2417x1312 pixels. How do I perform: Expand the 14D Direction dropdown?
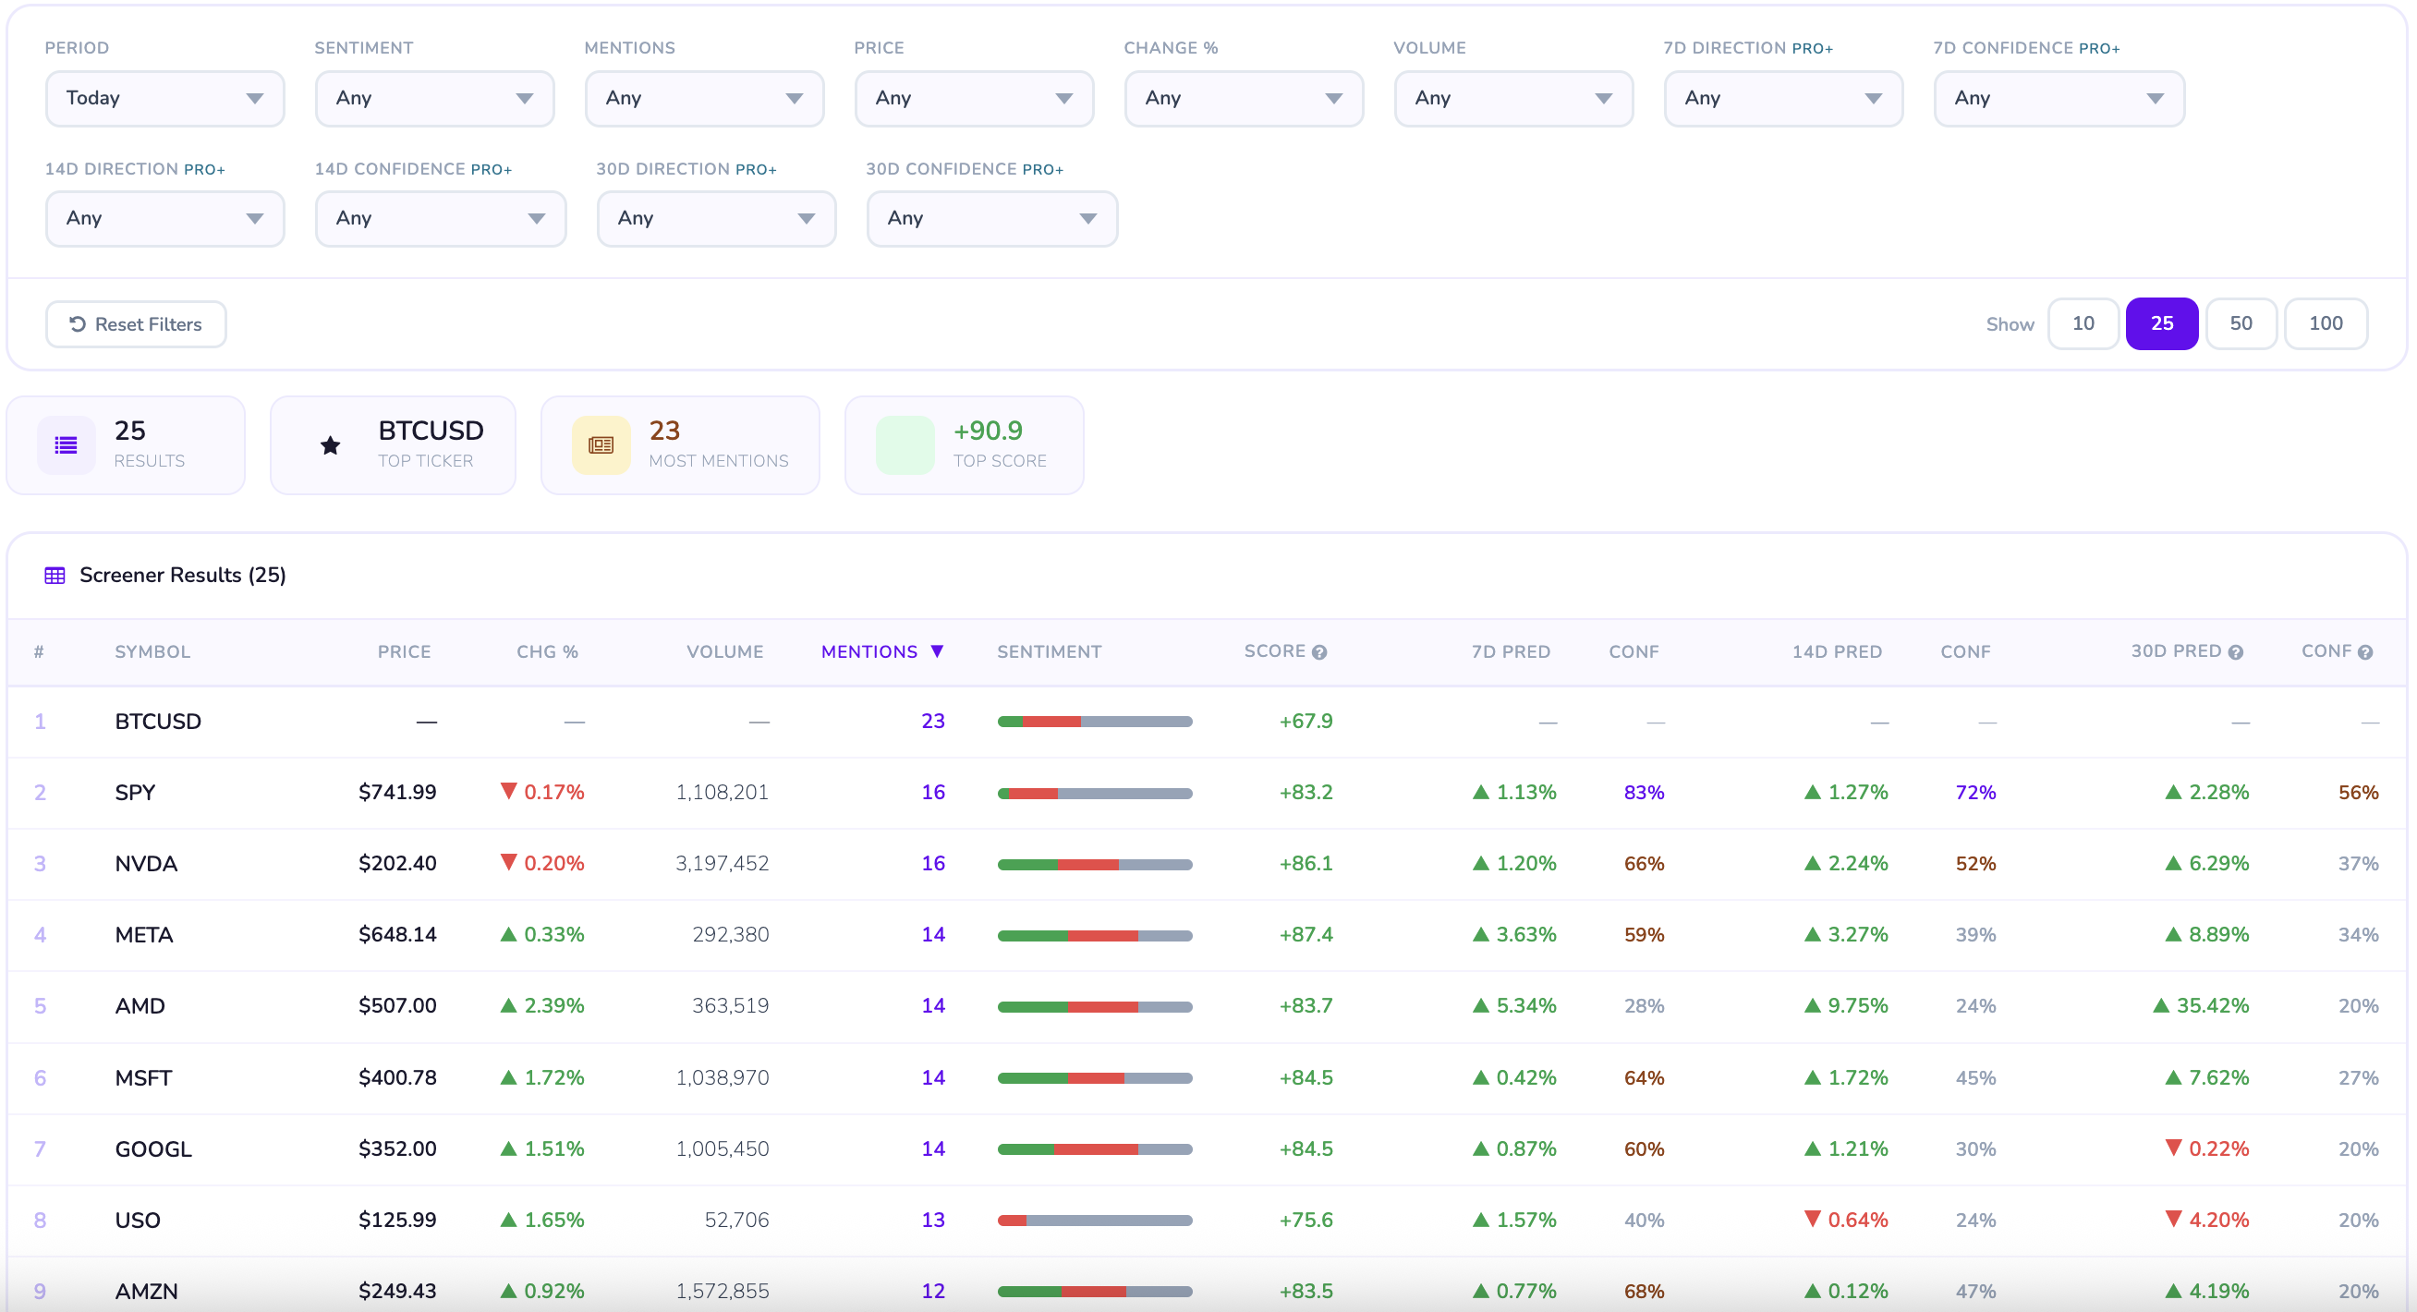point(165,219)
